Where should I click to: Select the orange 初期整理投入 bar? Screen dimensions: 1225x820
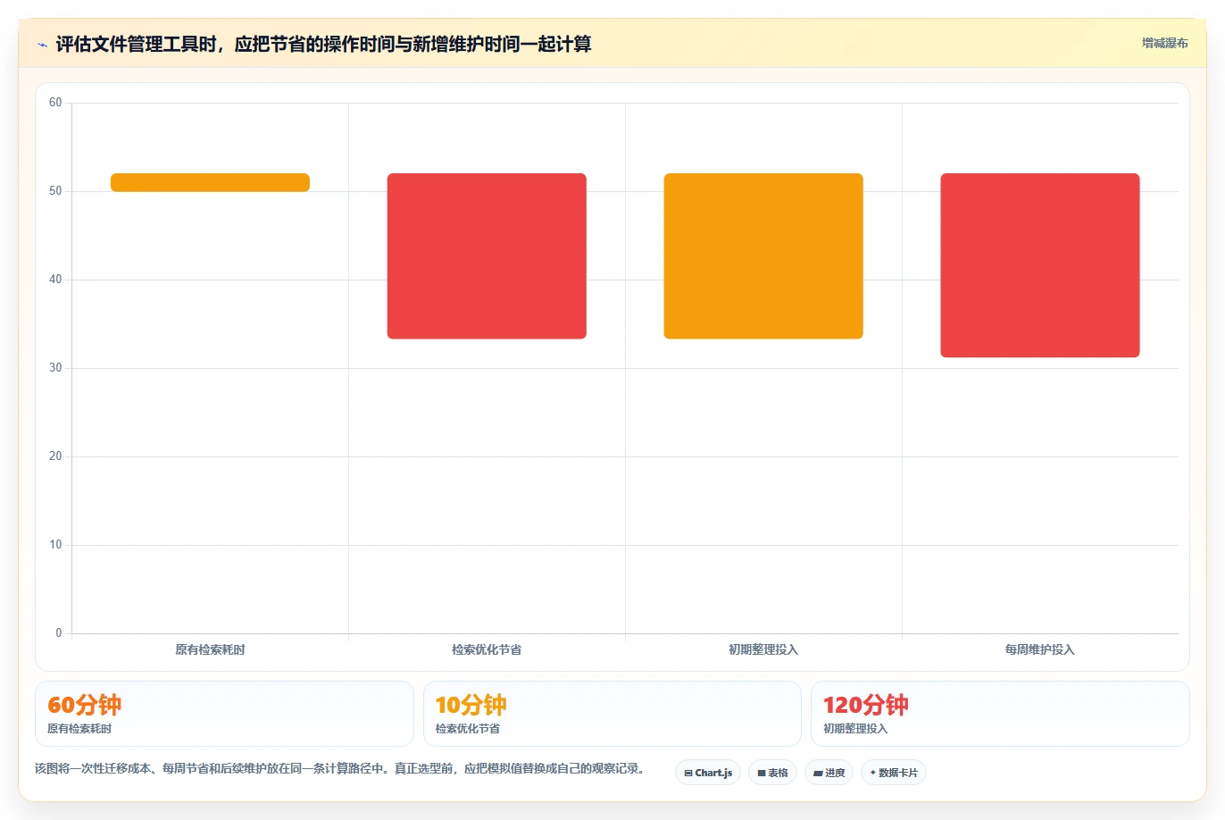763,256
